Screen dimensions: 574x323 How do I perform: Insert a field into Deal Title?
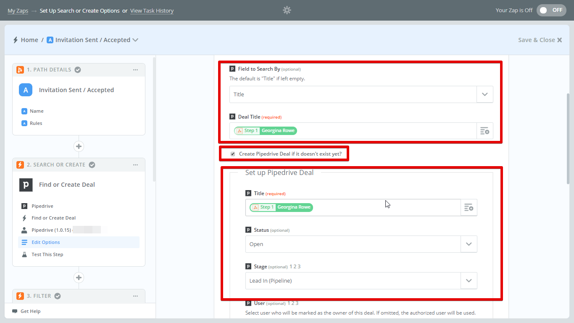(485, 131)
